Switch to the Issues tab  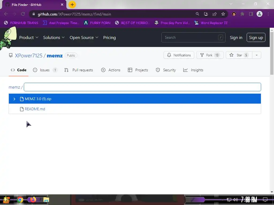(x=45, y=70)
